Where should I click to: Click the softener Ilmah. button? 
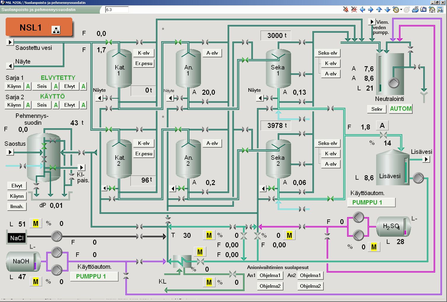(x=17, y=207)
